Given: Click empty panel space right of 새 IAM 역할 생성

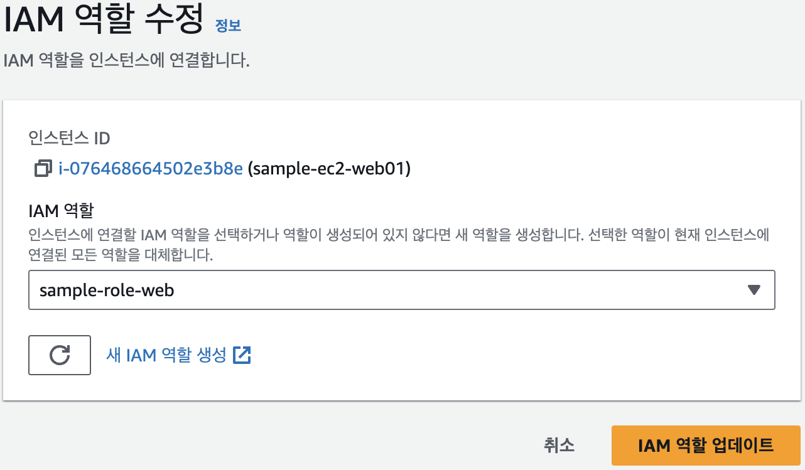Looking at the screenshot, I should (x=502, y=355).
